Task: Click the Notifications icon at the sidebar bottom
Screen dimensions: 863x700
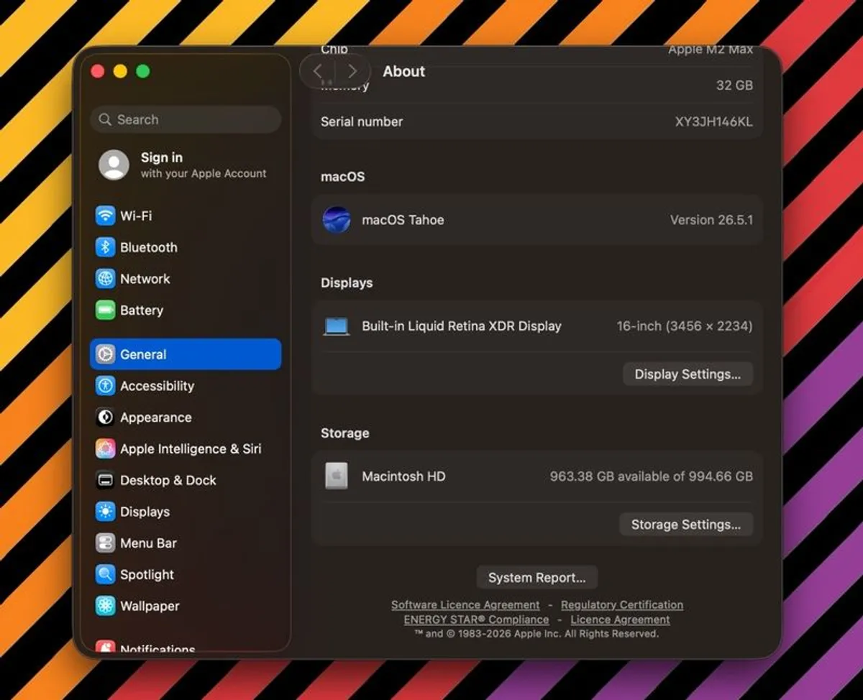Action: (106, 648)
